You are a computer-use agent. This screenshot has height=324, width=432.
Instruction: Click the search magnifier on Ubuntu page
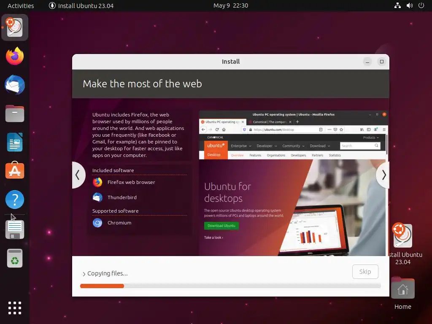tap(376, 146)
